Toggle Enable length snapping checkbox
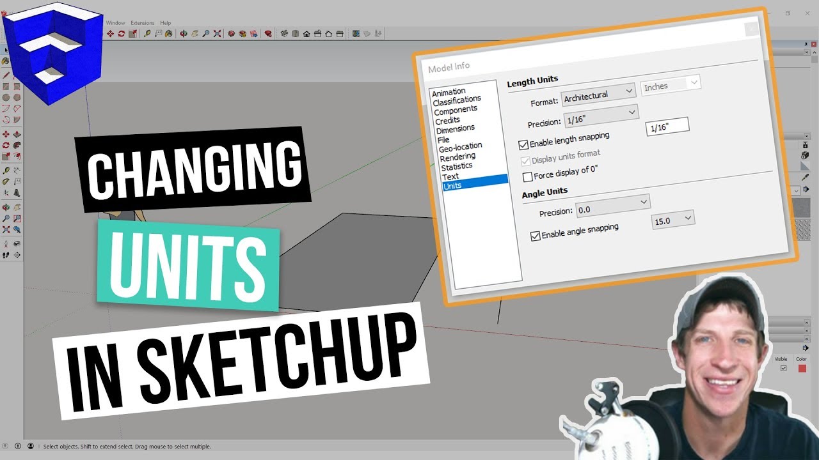 [523, 145]
